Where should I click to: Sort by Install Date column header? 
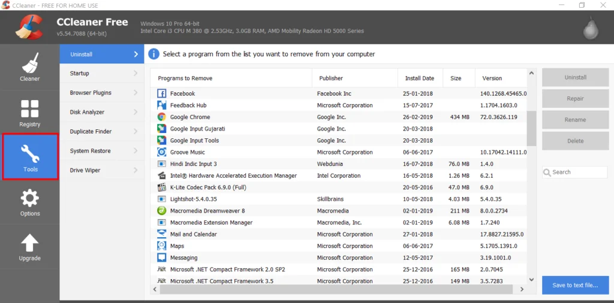click(x=420, y=78)
